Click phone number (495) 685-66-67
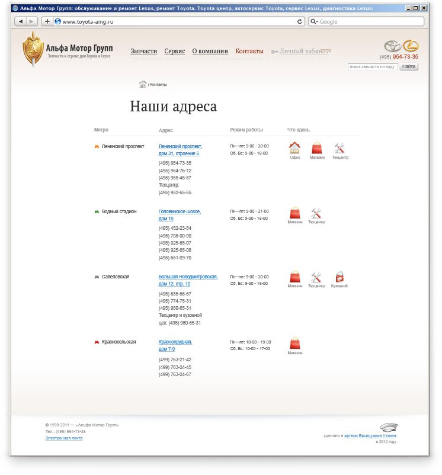Image resolution: width=442 pixels, height=475 pixels. click(x=175, y=294)
